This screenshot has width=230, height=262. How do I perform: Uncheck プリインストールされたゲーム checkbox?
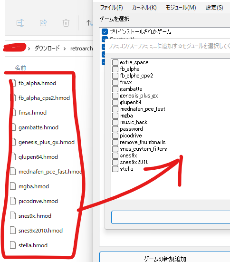point(105,31)
